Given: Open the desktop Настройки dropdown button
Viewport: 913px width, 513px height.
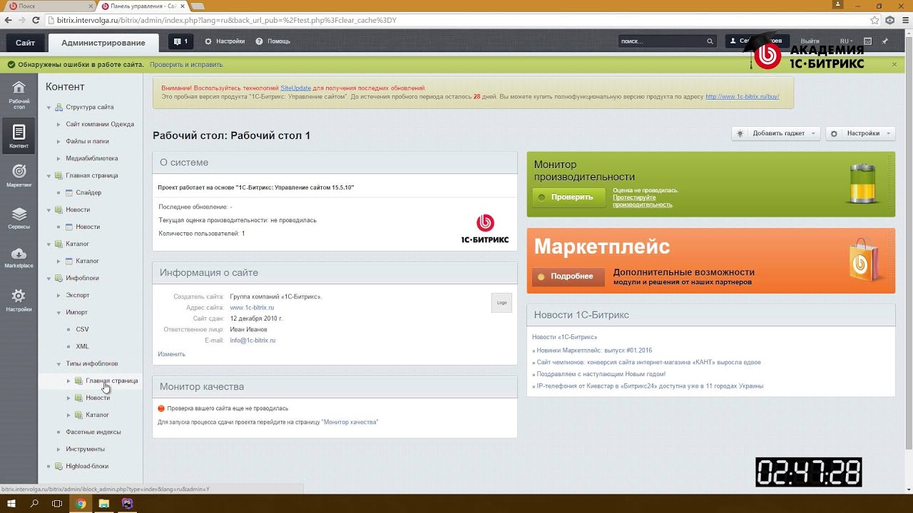Looking at the screenshot, I should coord(860,133).
